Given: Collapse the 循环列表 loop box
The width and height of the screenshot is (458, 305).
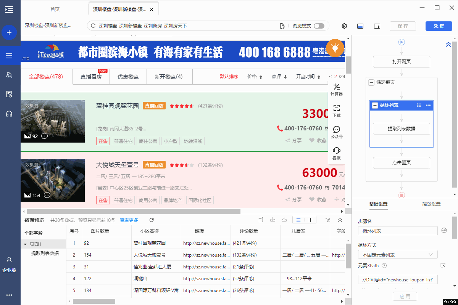Looking at the screenshot, I should coord(375,105).
